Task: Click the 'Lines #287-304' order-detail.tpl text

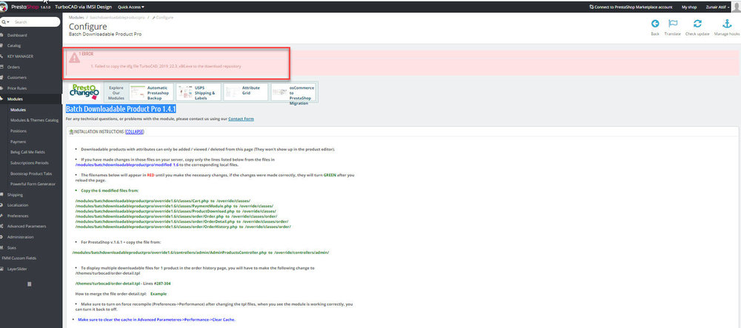Action: [123, 284]
